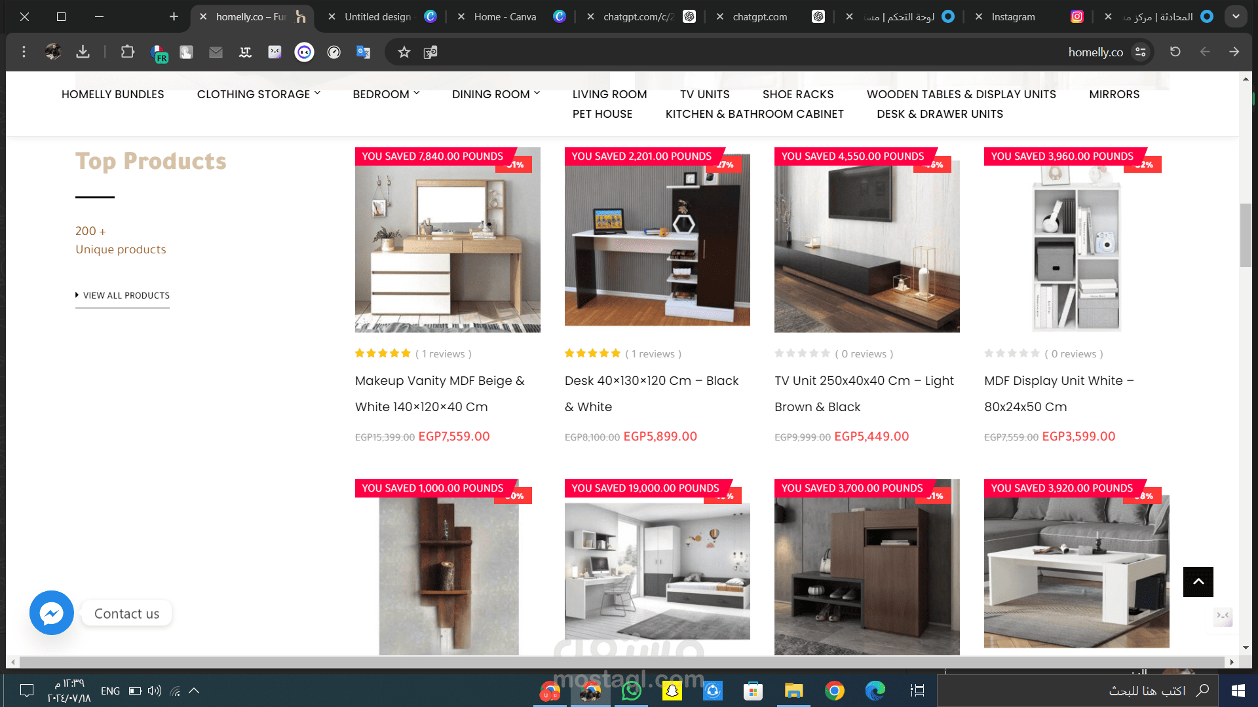Open the browser downloads panel
Screen dimensions: 1258x707
click(x=83, y=52)
